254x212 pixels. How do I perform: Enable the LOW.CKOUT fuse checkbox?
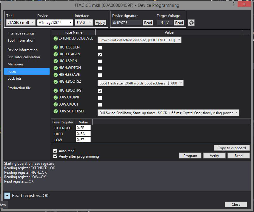point(100,105)
